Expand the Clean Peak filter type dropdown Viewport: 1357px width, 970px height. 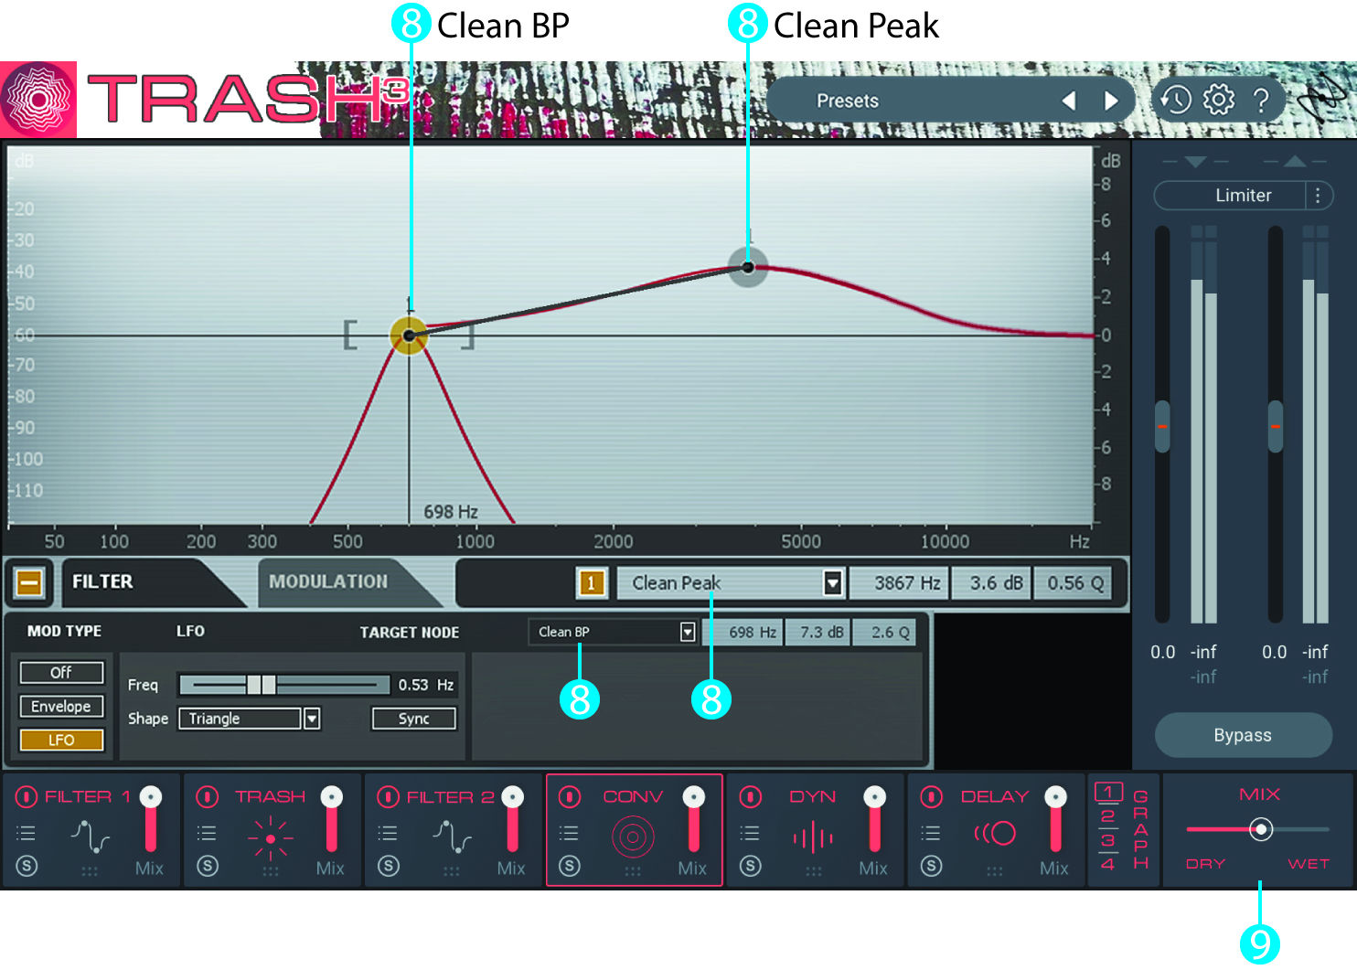tap(832, 583)
